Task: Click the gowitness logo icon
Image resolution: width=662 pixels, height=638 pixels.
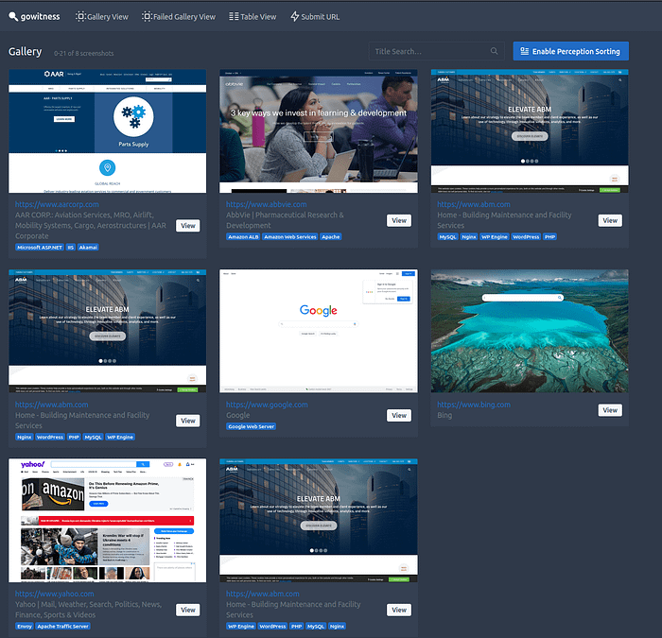Action: point(13,17)
